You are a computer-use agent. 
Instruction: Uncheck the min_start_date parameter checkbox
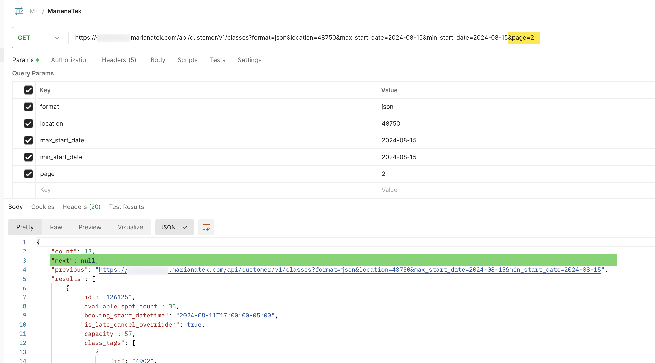point(29,157)
